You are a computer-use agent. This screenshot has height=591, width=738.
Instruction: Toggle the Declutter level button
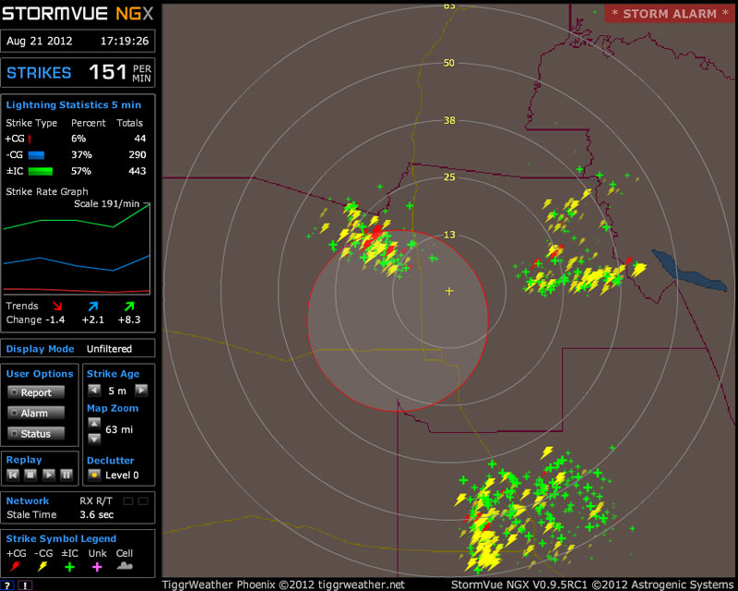pyautogui.click(x=93, y=475)
